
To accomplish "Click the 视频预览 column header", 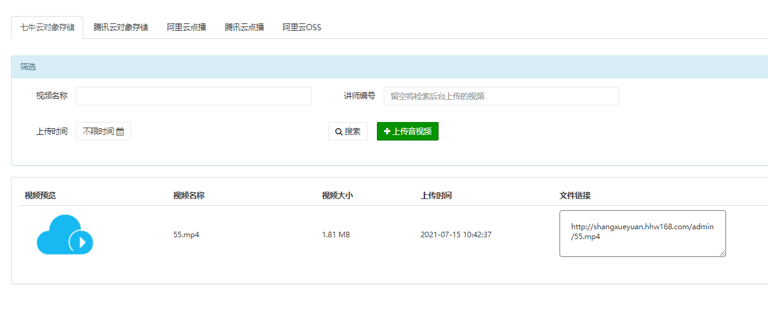I will pos(40,195).
